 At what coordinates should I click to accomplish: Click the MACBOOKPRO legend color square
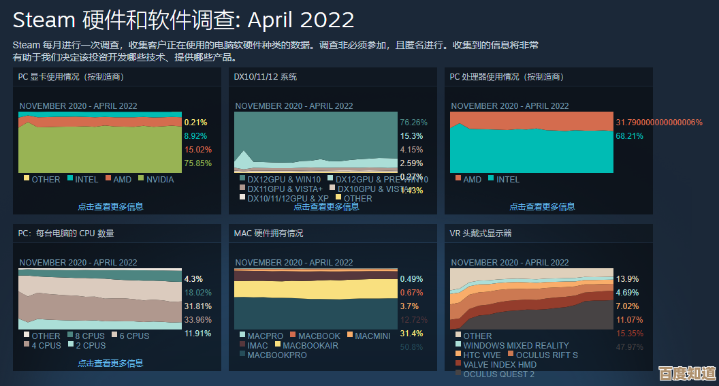(x=242, y=355)
